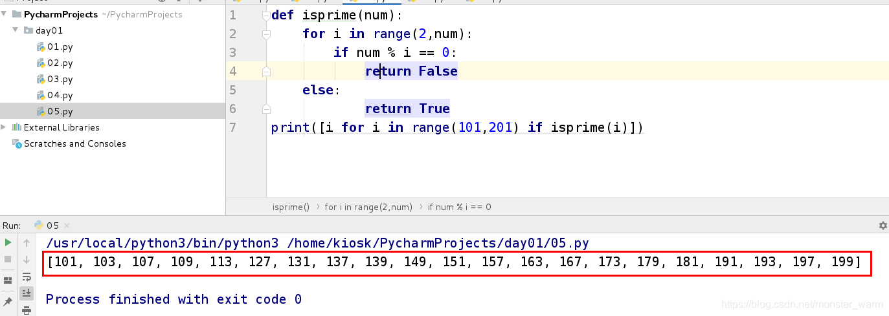Click fold end marker on line 6
The width and height of the screenshot is (889, 316).
pos(265,109)
